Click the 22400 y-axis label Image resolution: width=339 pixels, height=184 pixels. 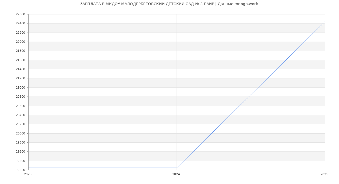tap(20, 23)
